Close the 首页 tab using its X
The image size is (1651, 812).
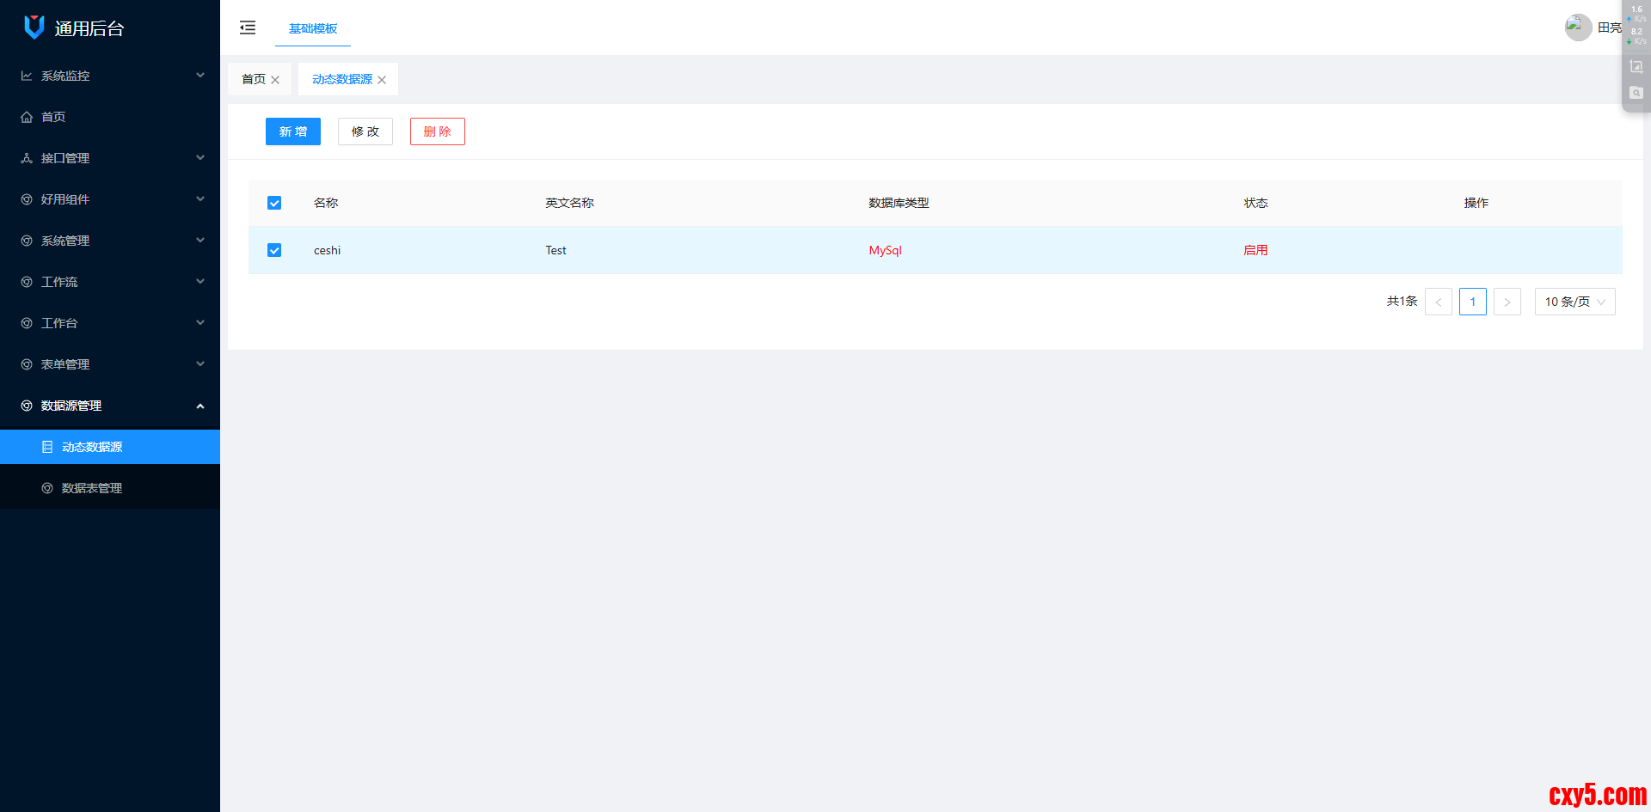click(x=275, y=80)
